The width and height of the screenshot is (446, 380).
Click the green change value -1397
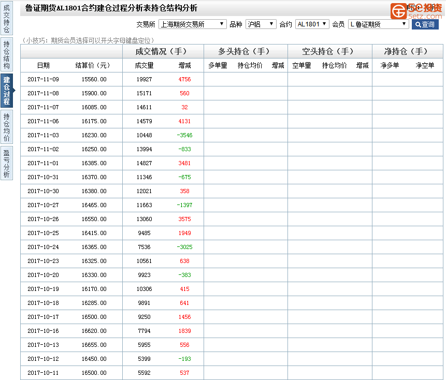[x=184, y=205]
